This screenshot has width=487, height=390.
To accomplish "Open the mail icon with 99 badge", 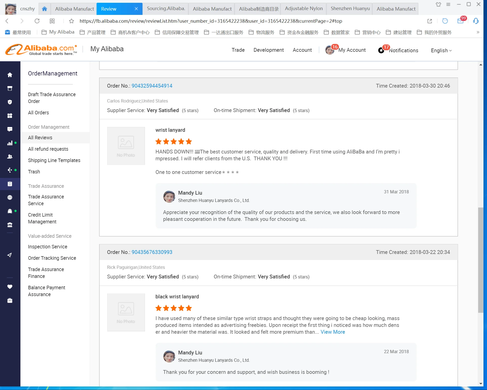I will click(x=461, y=21).
